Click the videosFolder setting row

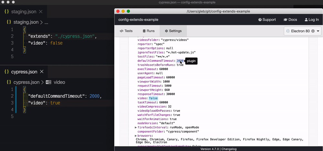[163, 40]
